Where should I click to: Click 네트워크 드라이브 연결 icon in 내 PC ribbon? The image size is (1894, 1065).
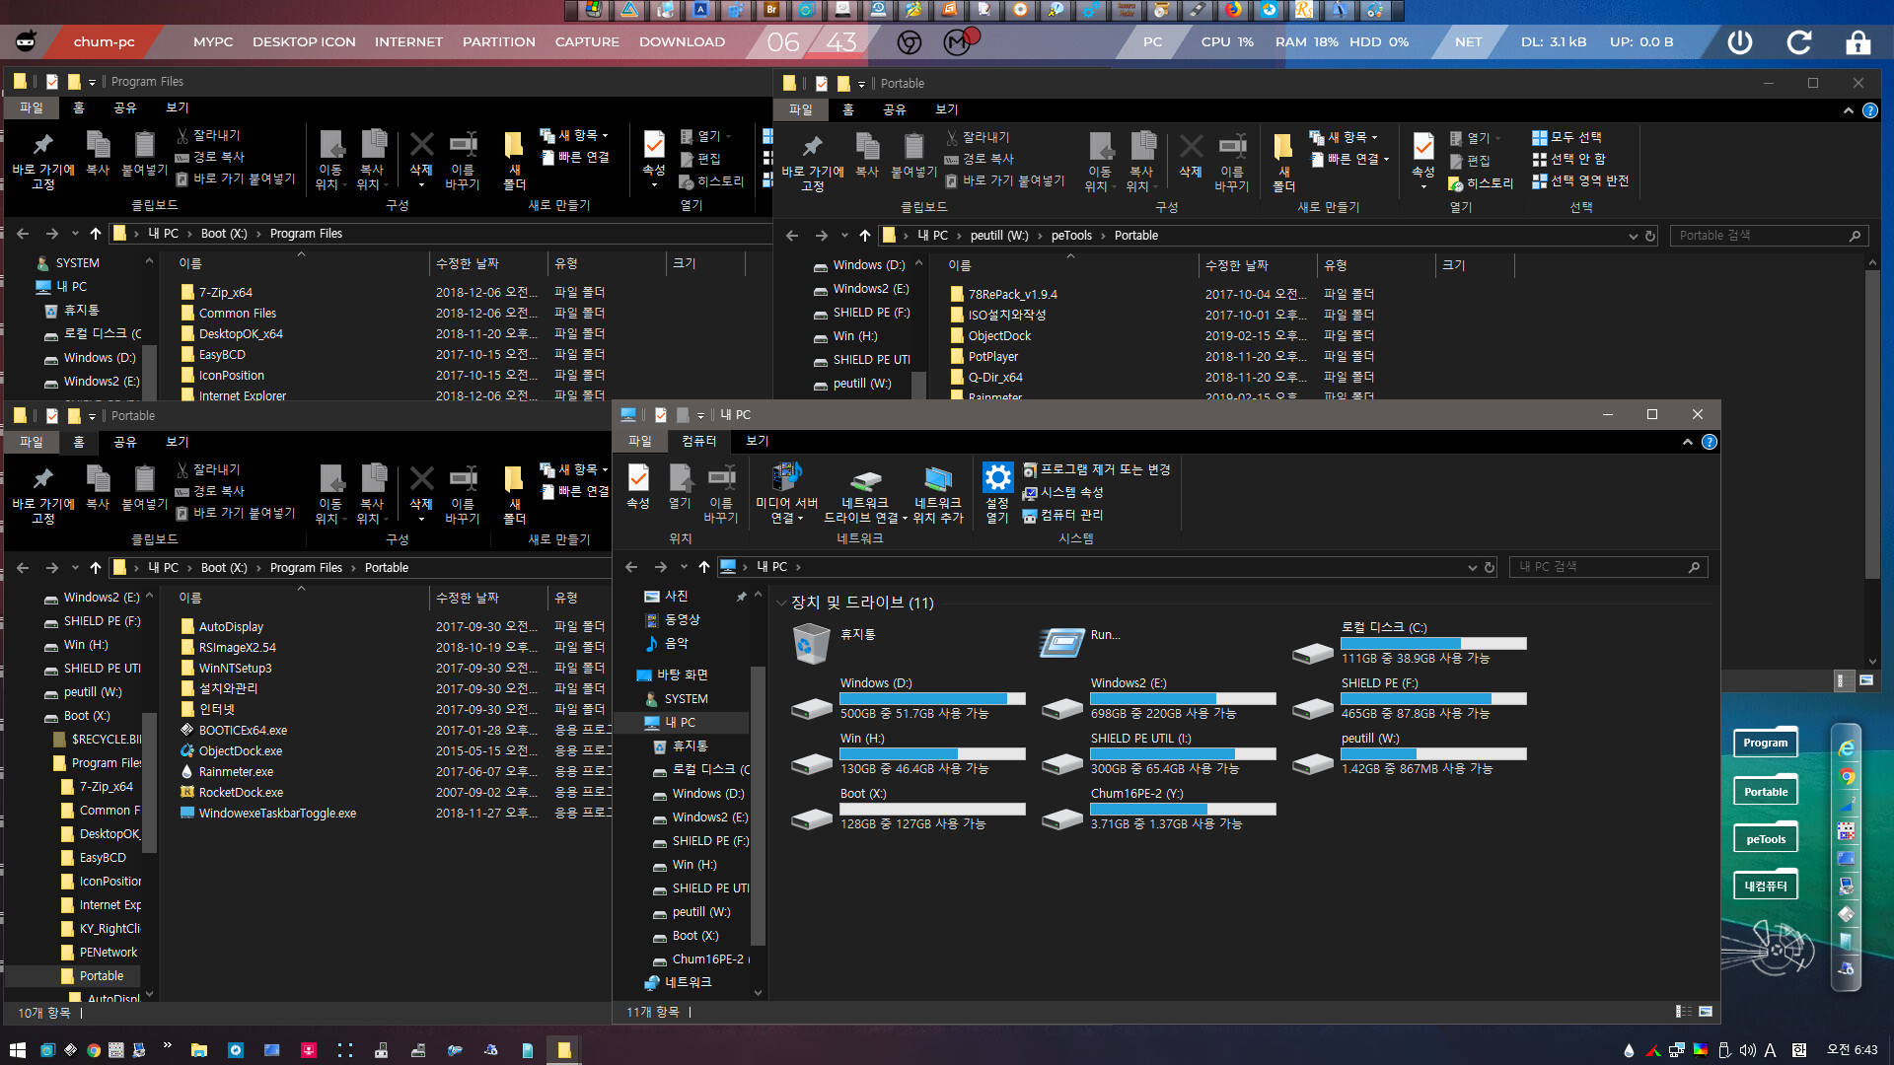tap(865, 479)
